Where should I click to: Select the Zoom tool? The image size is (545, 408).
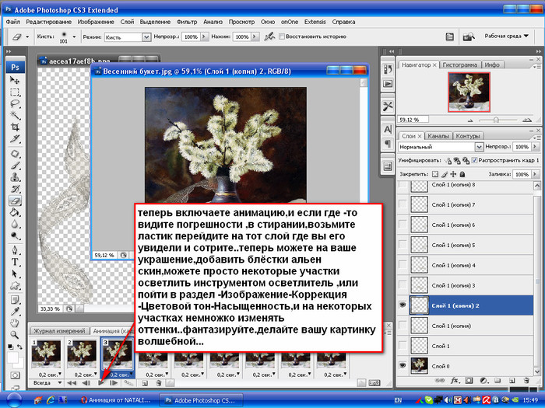[x=15, y=335]
